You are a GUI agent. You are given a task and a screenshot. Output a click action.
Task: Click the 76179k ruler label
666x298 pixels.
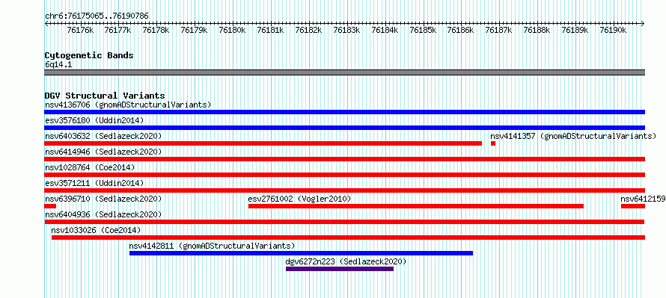(x=194, y=30)
